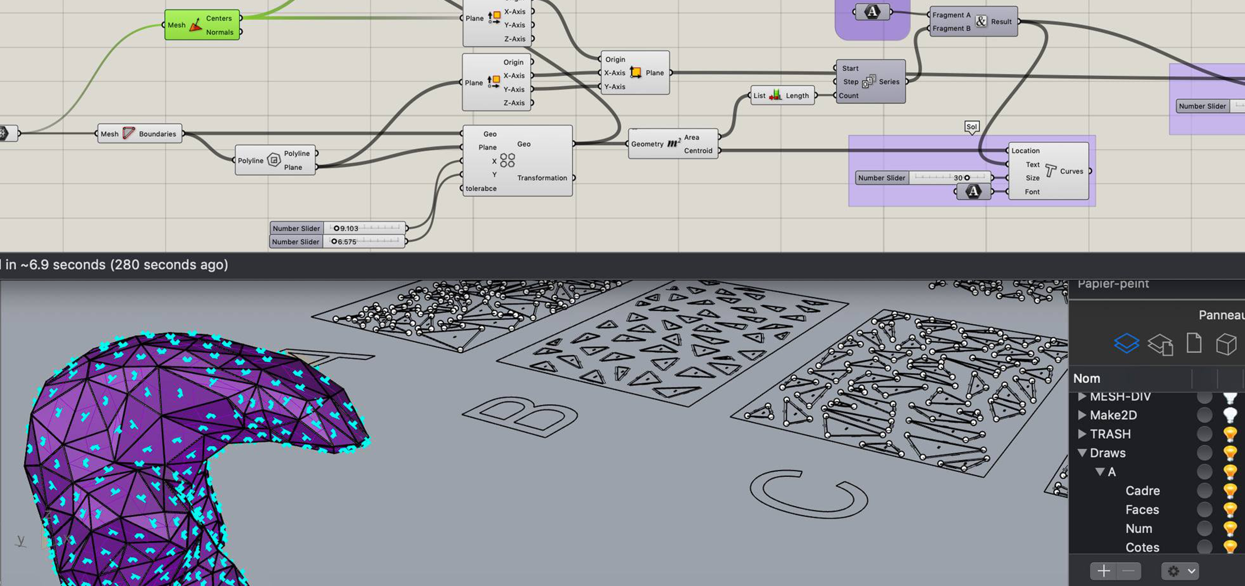Select the Faces layer
Image resolution: width=1245 pixels, height=586 pixels.
(1142, 510)
